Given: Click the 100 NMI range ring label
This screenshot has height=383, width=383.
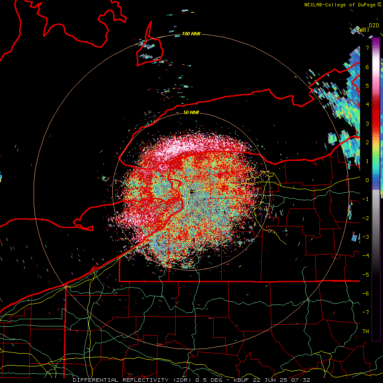Looking at the screenshot, I should coord(191,34).
